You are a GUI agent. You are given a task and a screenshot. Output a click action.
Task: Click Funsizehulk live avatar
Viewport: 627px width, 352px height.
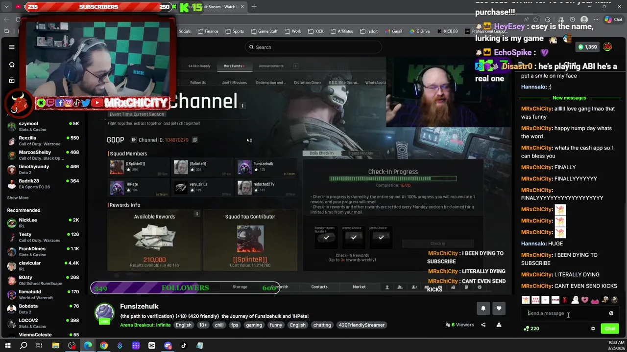[104, 314]
